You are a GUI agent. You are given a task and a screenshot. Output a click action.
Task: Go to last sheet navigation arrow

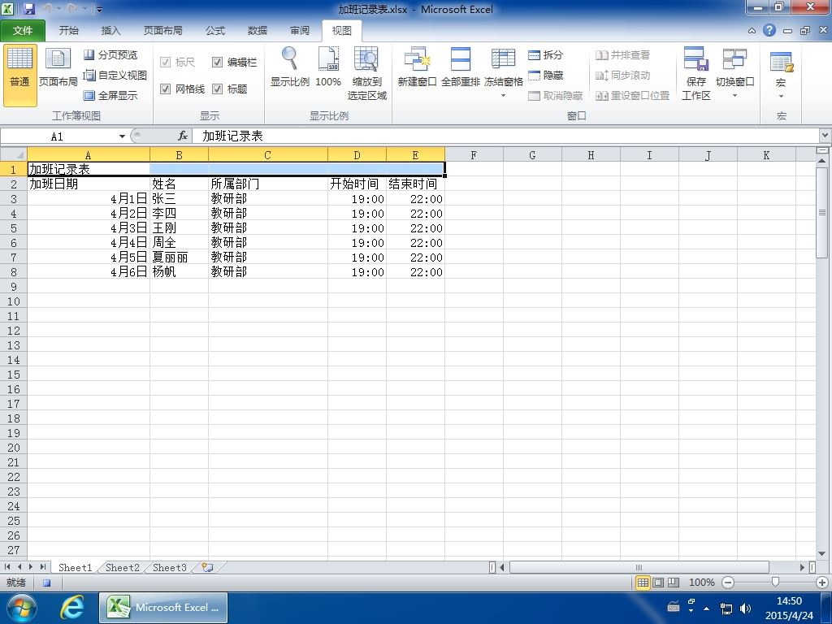(43, 567)
